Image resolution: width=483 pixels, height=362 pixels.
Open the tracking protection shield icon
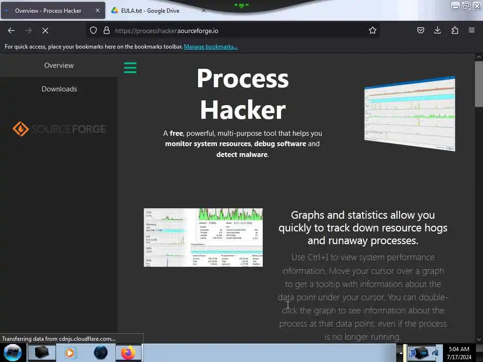pyautogui.click(x=93, y=31)
